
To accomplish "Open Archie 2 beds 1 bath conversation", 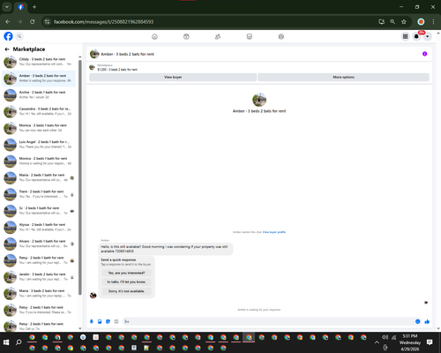I will coord(39,94).
